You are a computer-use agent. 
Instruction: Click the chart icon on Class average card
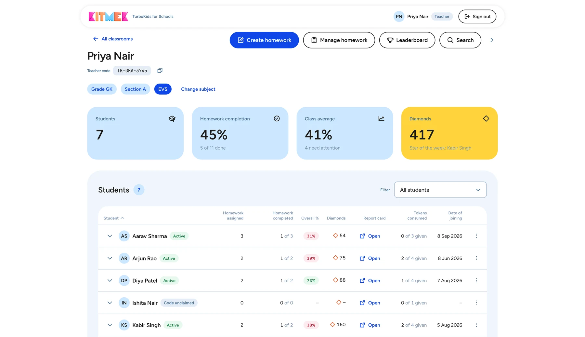point(381,119)
